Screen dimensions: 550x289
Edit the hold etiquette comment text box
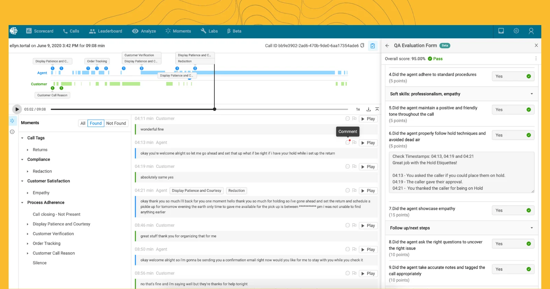[x=461, y=172]
